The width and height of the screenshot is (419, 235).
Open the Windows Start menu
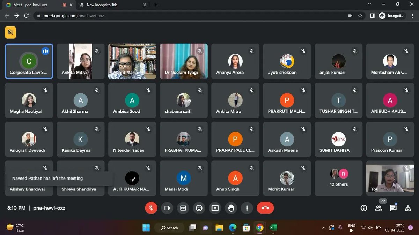click(146, 228)
